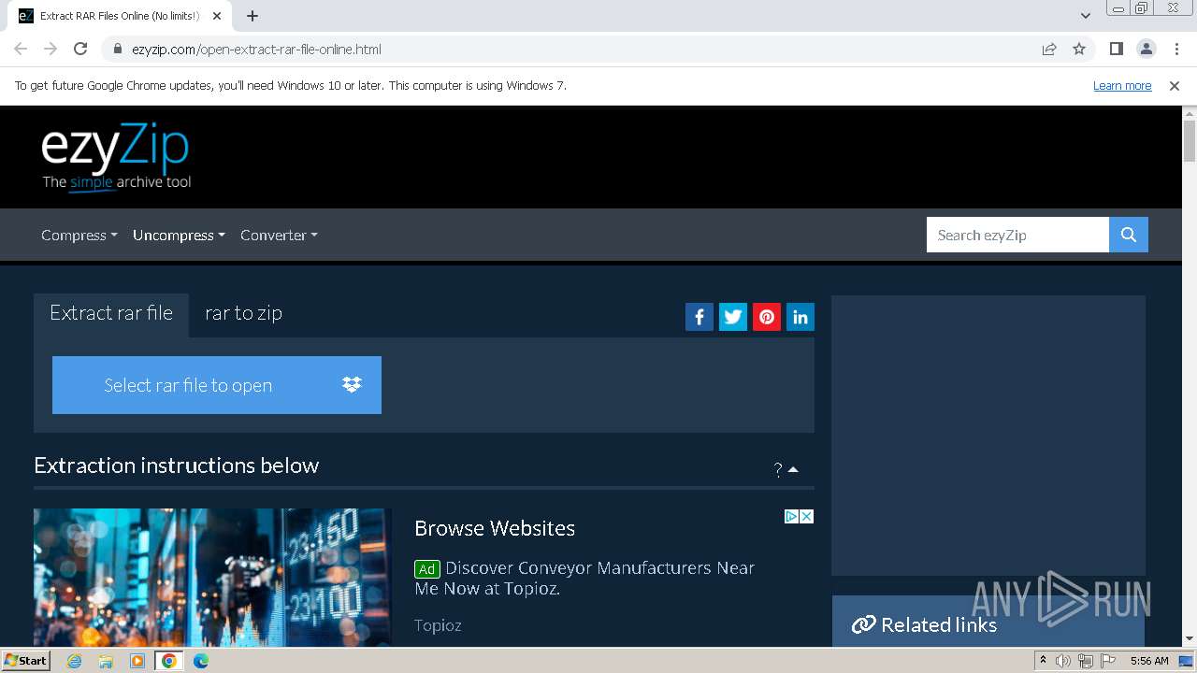This screenshot has height=673, width=1197.
Task: Expand the Uncompress menu
Action: [x=179, y=235]
